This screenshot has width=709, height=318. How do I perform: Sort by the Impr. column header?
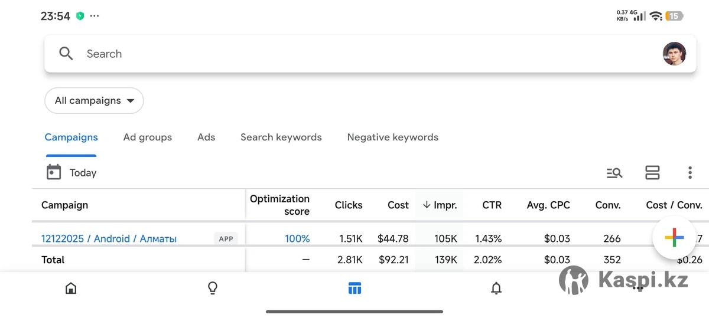click(440, 205)
